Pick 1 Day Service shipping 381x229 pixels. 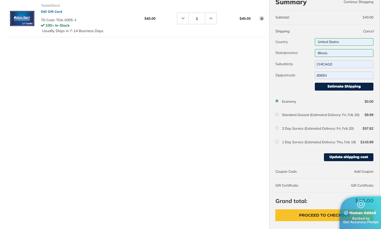[277, 142]
